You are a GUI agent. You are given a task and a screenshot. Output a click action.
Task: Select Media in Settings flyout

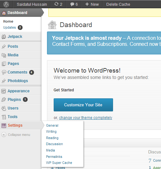(x=50, y=150)
